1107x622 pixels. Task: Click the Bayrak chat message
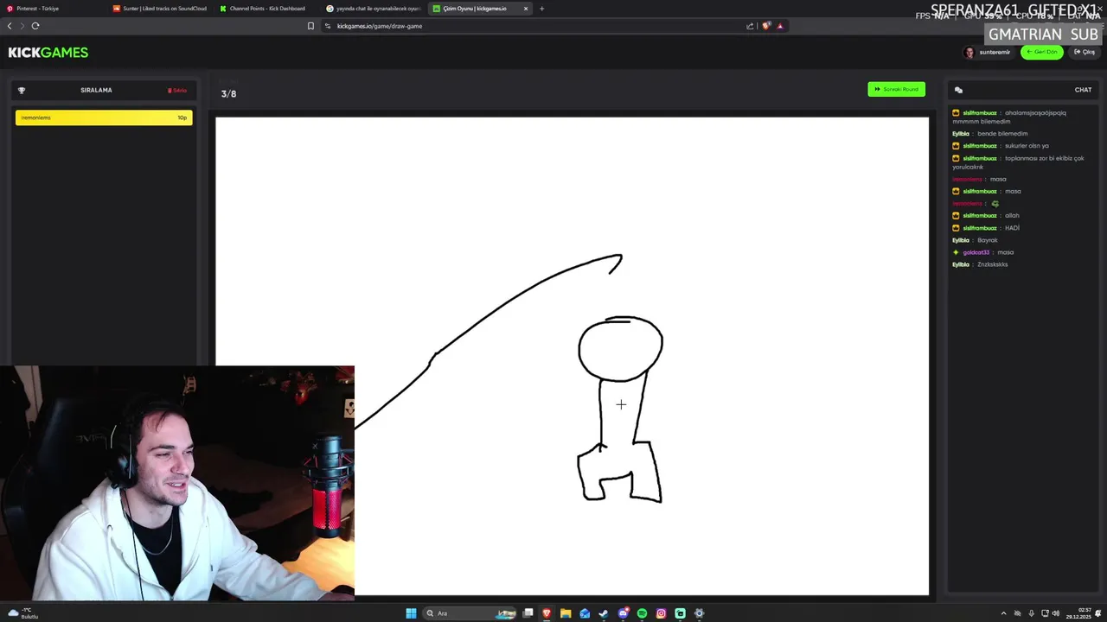pyautogui.click(x=988, y=240)
